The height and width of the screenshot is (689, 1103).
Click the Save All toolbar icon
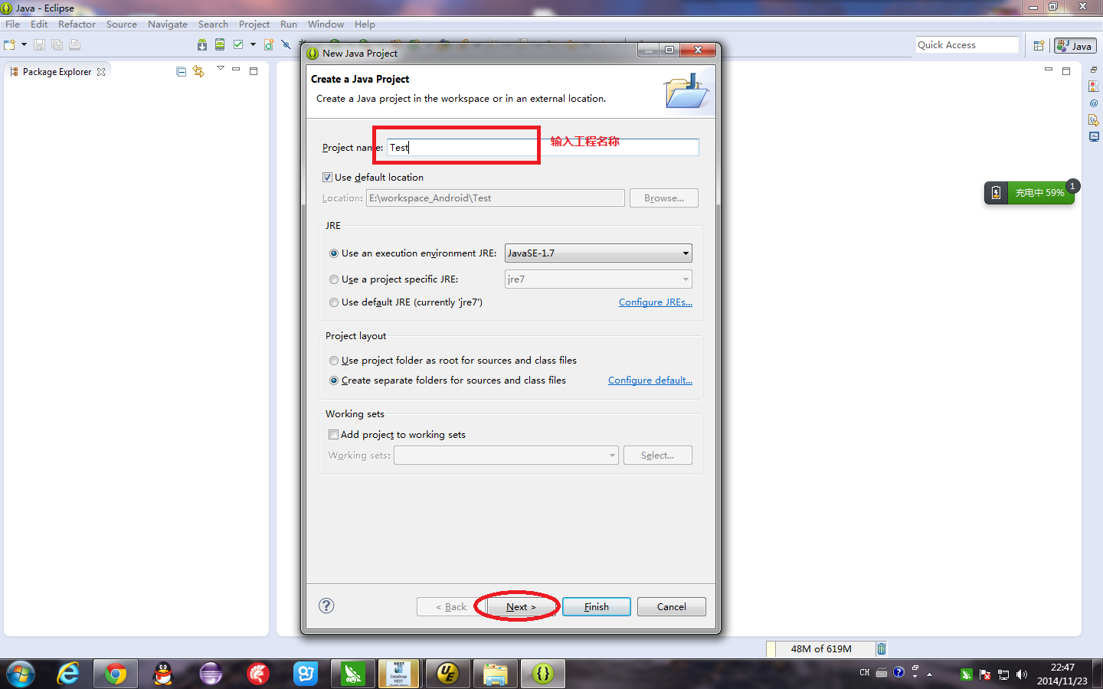pos(57,45)
